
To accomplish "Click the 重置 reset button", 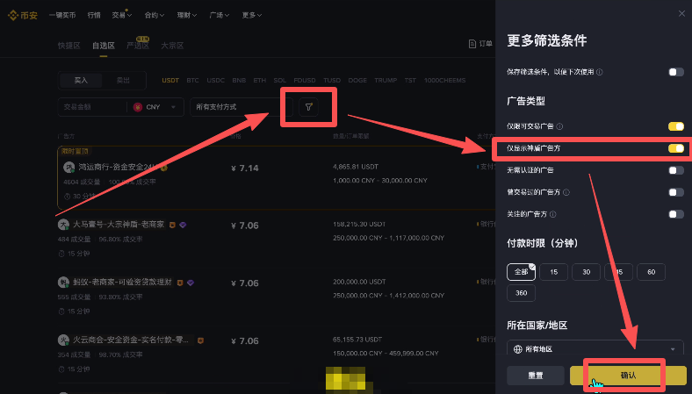I will (535, 376).
